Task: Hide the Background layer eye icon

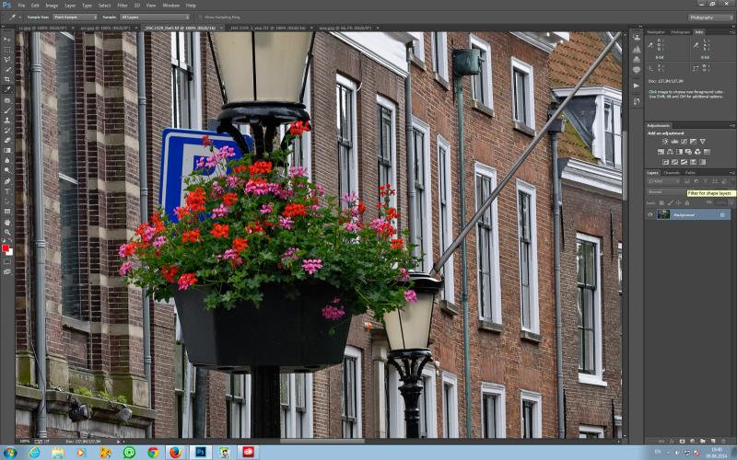Action: [650, 214]
